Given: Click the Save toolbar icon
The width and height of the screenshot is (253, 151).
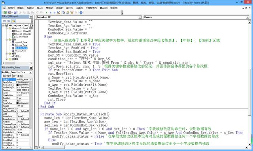Looking at the screenshot, I should [x=15, y=12].
